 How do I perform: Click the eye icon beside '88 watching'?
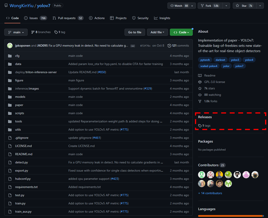pos(200,95)
